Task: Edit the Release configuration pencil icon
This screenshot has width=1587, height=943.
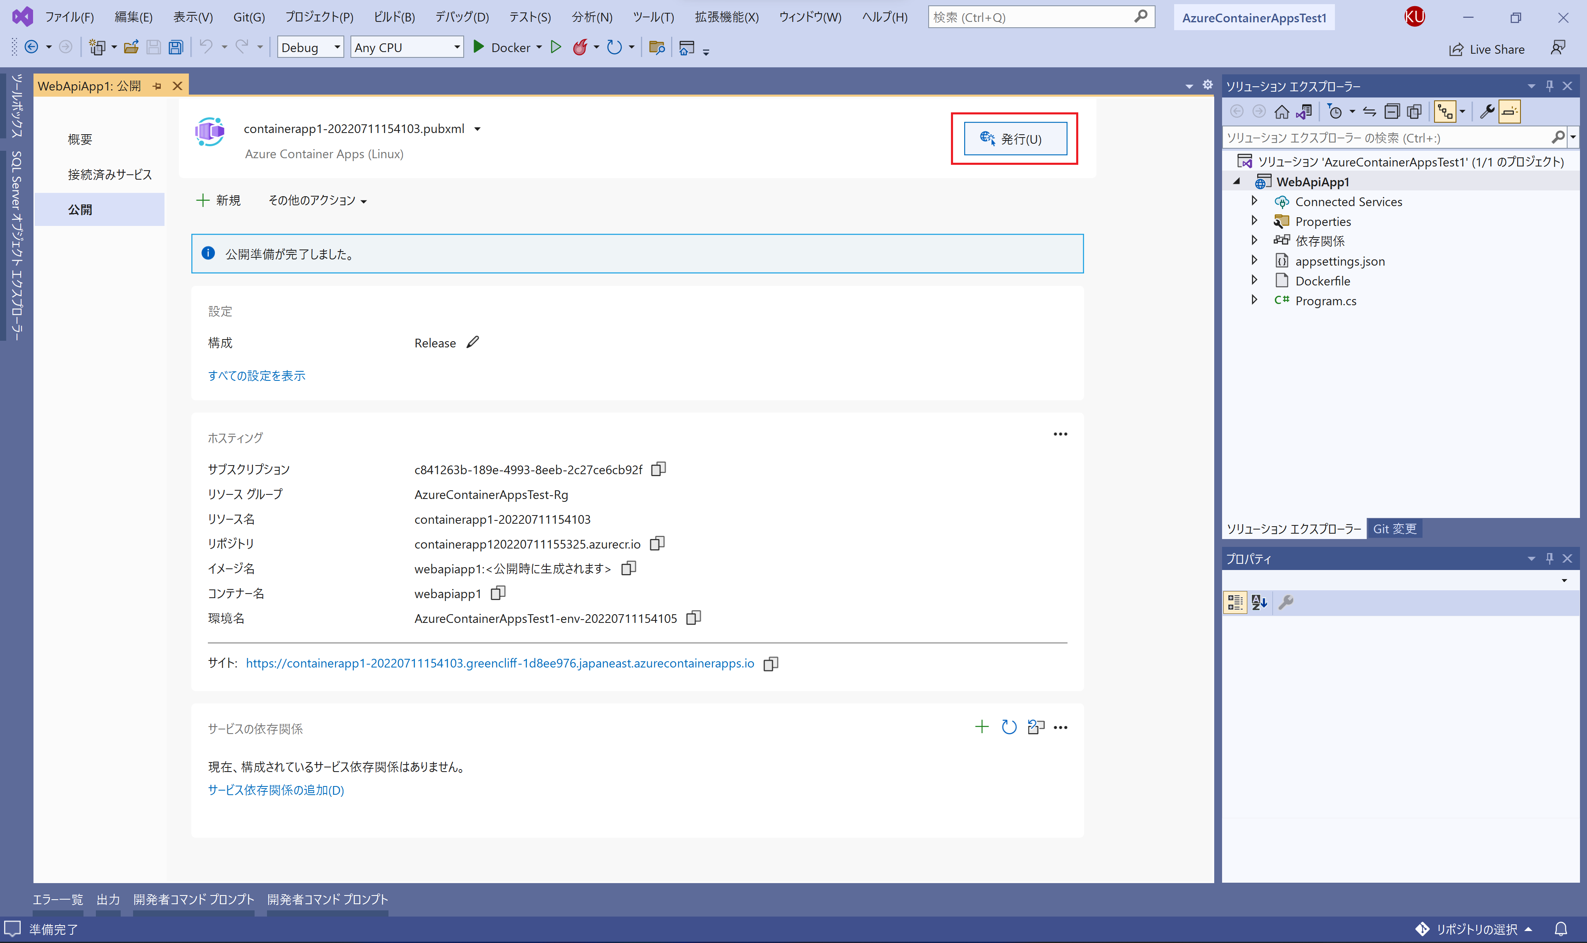Action: 472,342
